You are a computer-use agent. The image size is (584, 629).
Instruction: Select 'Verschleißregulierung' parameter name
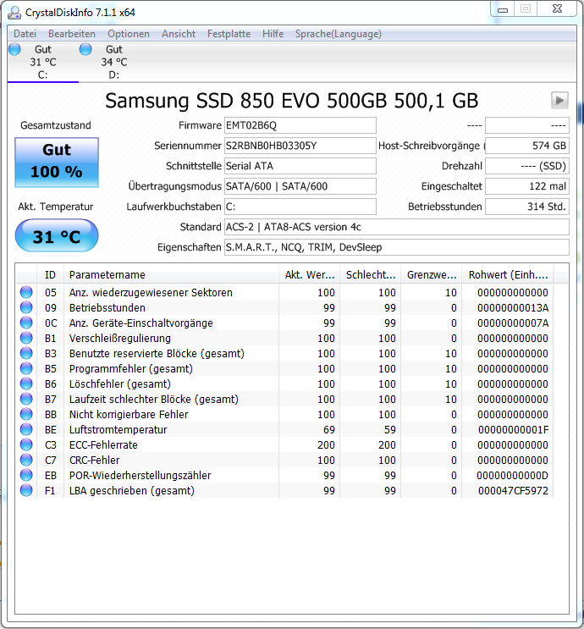(x=120, y=338)
